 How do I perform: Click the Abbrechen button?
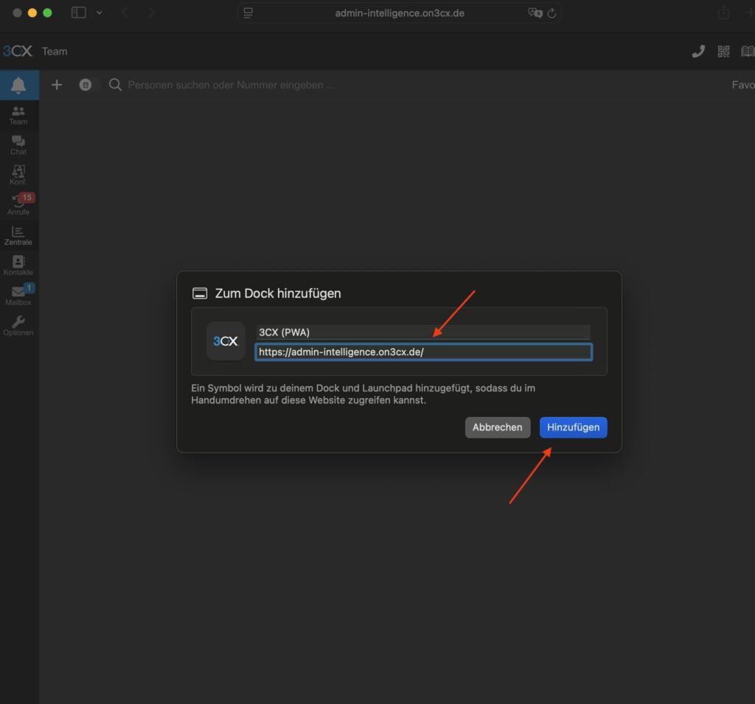click(x=498, y=428)
